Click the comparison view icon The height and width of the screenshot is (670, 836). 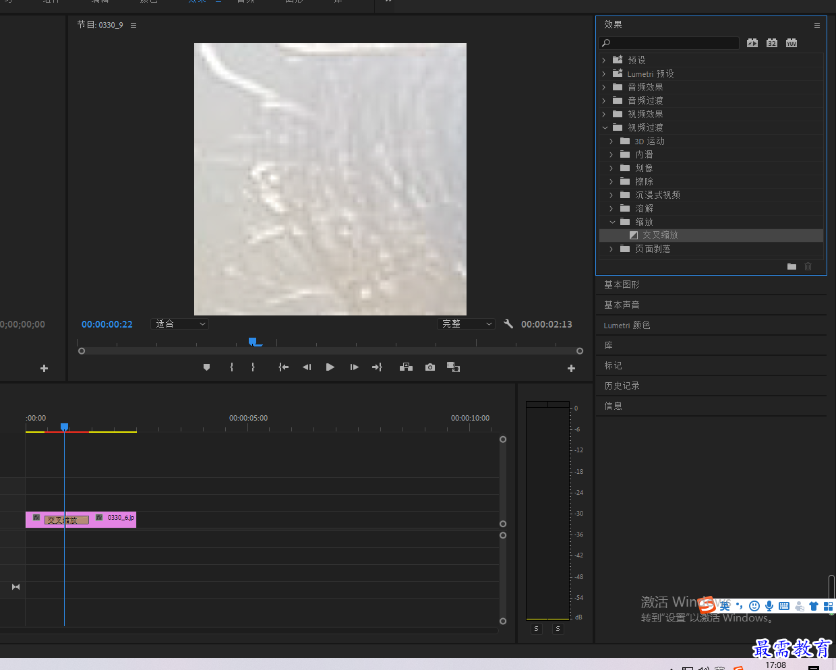[x=454, y=367]
